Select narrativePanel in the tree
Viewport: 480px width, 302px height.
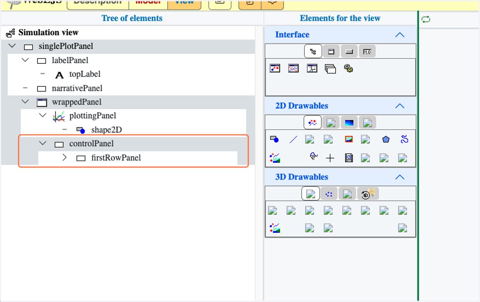click(x=77, y=88)
